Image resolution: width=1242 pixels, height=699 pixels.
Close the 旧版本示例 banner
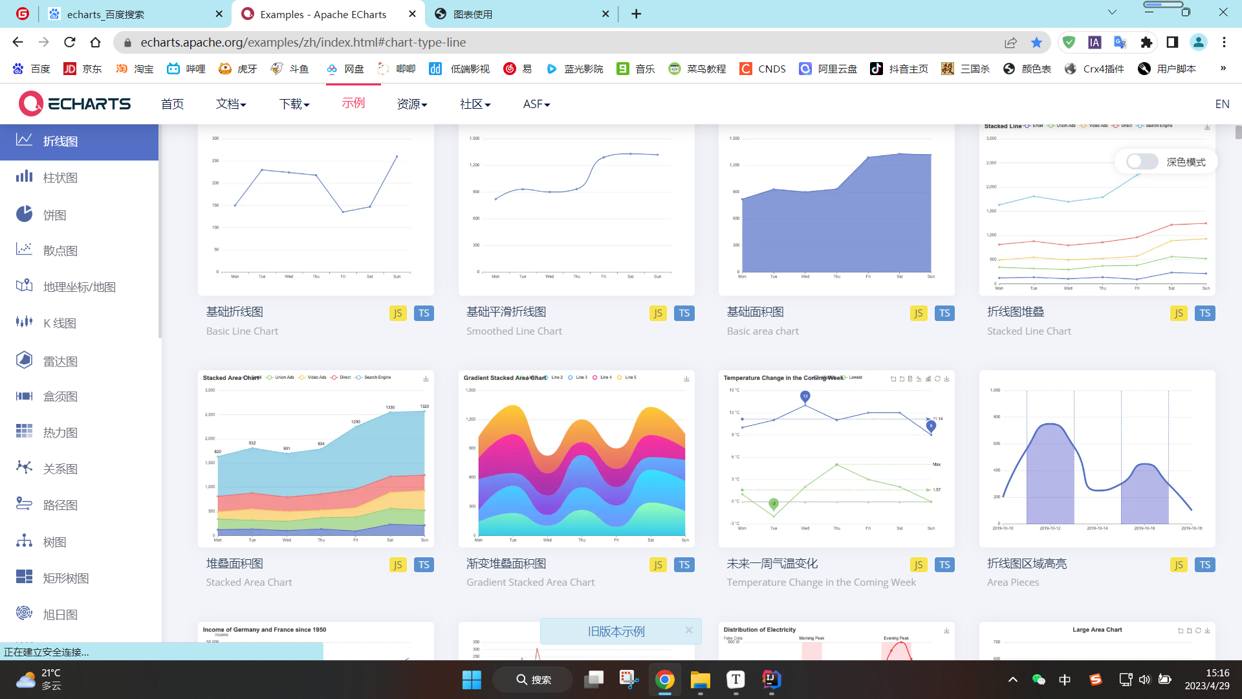pyautogui.click(x=689, y=630)
